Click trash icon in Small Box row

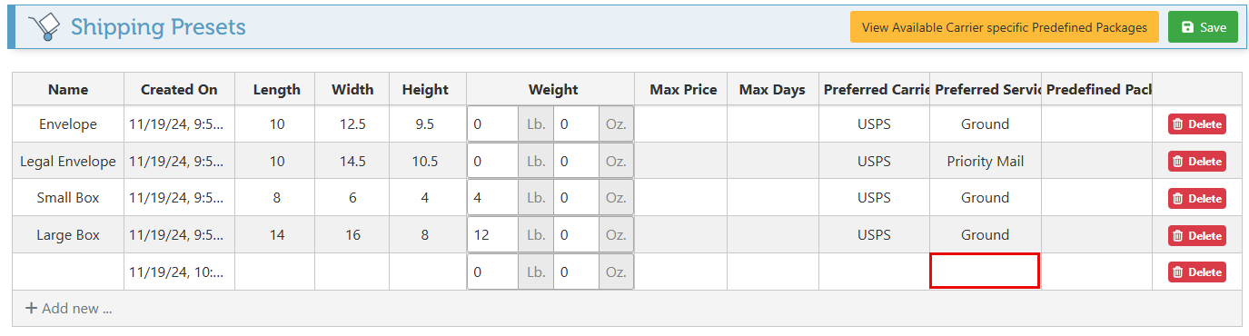coord(1178,199)
